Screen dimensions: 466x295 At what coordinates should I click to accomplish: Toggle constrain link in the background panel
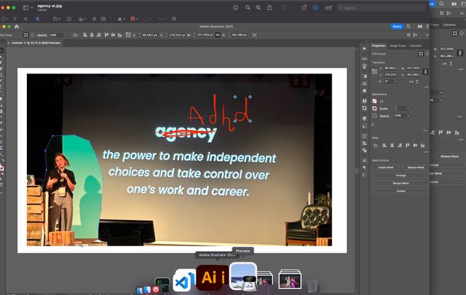click(459, 53)
